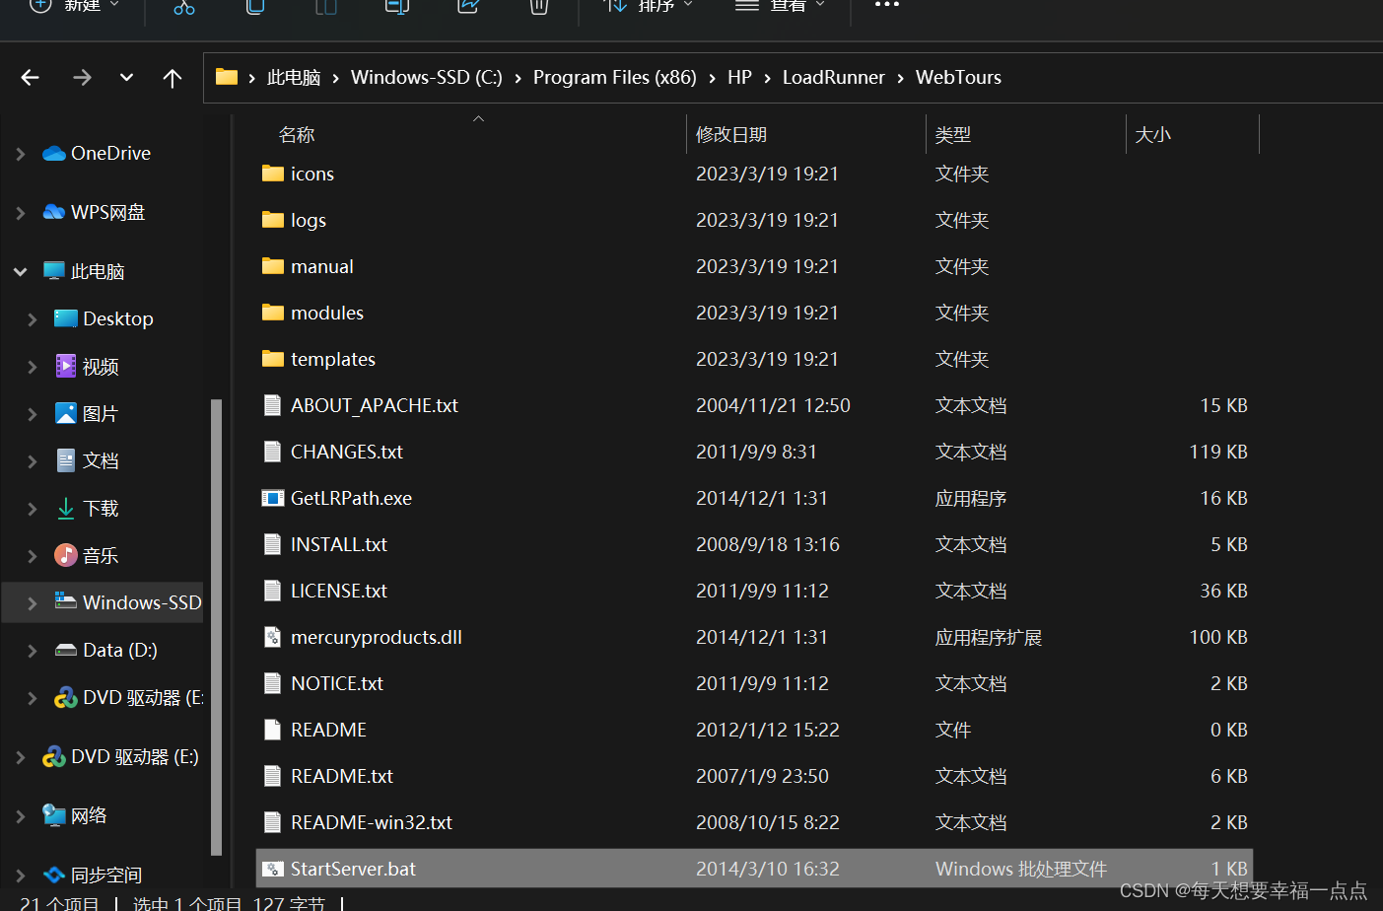Select NOTICE.txt file

pyautogui.click(x=337, y=683)
